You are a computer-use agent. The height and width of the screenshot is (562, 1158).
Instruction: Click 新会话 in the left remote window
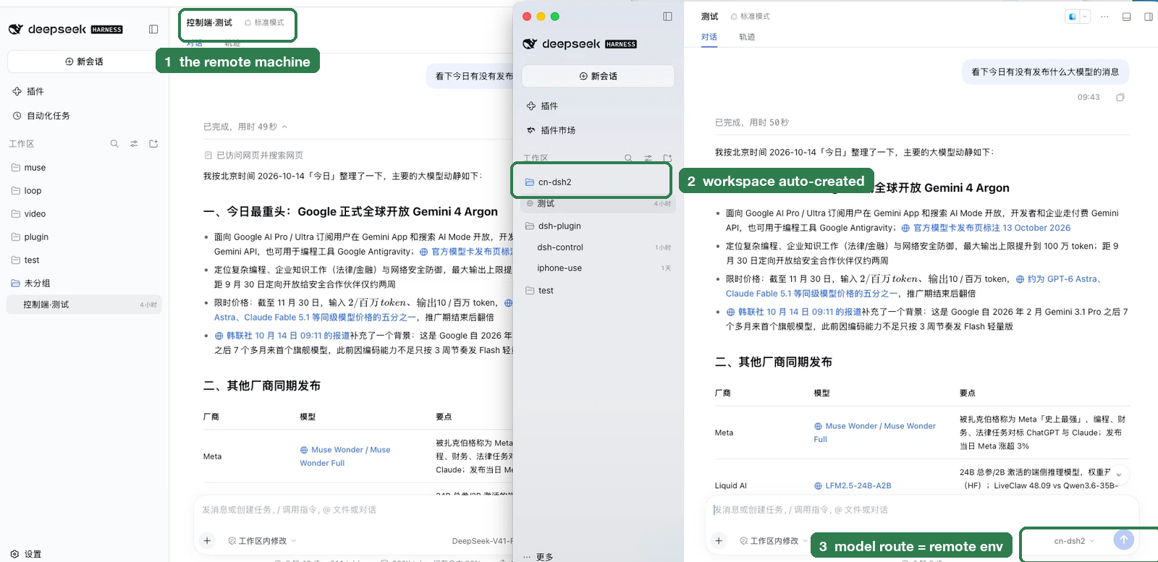(x=84, y=61)
